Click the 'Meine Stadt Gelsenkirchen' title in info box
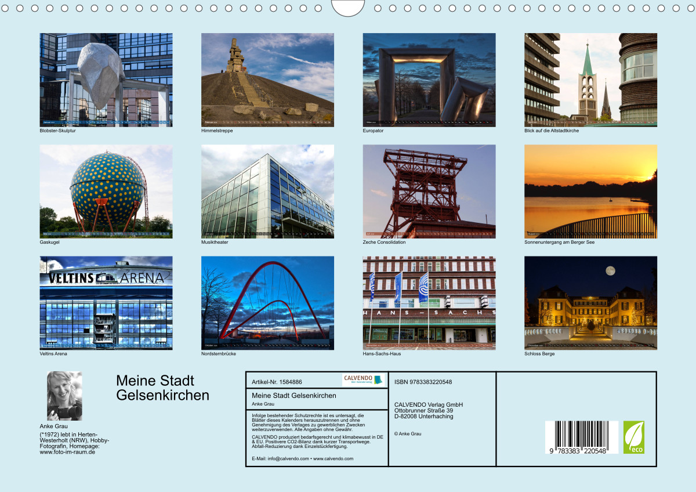Image resolution: width=696 pixels, height=492 pixels. [294, 395]
